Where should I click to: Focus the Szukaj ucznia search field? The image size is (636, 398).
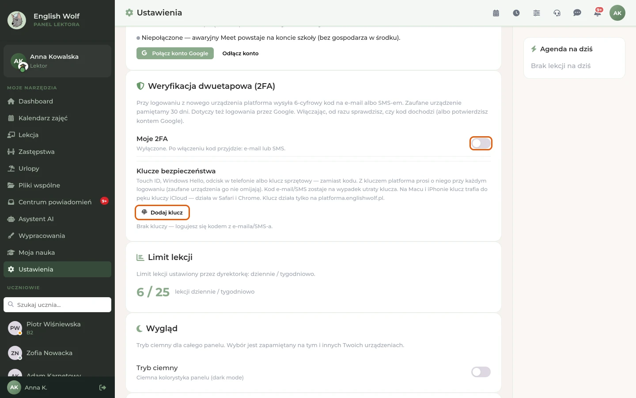57,305
